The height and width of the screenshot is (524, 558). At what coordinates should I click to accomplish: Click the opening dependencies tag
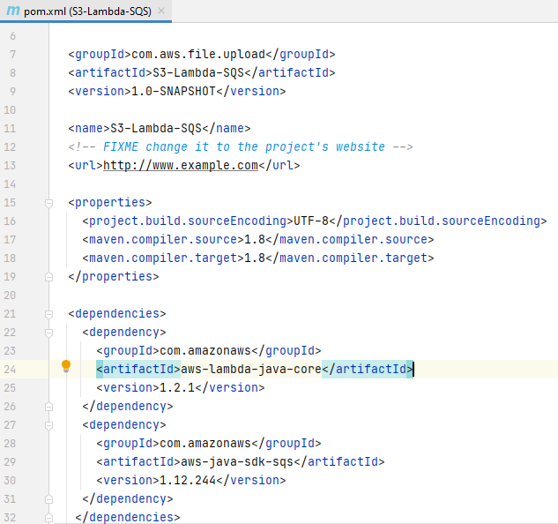click(117, 313)
